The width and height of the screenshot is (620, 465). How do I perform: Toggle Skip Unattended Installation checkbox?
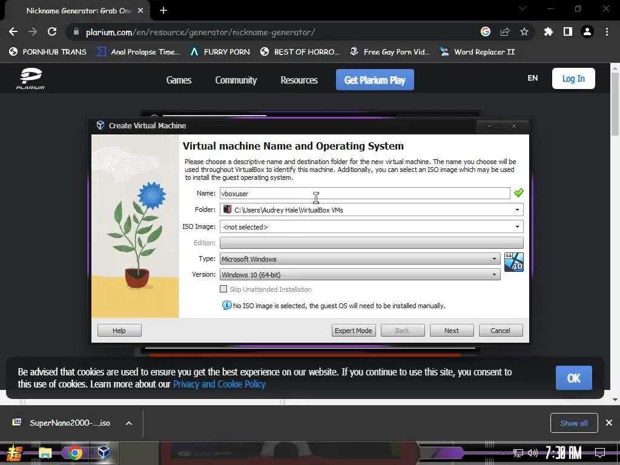tap(223, 289)
